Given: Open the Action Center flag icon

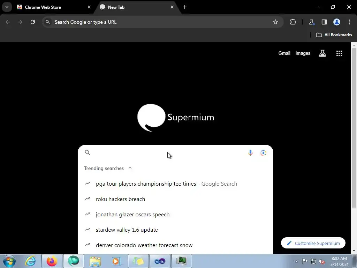Looking at the screenshot, I should pyautogui.click(x=305, y=261).
